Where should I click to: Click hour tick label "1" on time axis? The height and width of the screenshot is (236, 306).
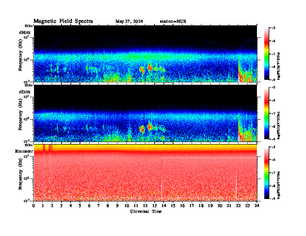point(43,206)
